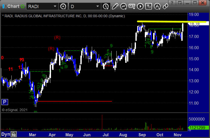Screen dimensions: 210x138
Task: Click the Nov label on time axis
Action: pyautogui.click(x=178, y=135)
